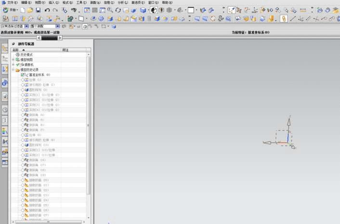340x224 pixels.
Task: Click the highlighted chain-link icon in second toolbar
Action: click(x=284, y=19)
